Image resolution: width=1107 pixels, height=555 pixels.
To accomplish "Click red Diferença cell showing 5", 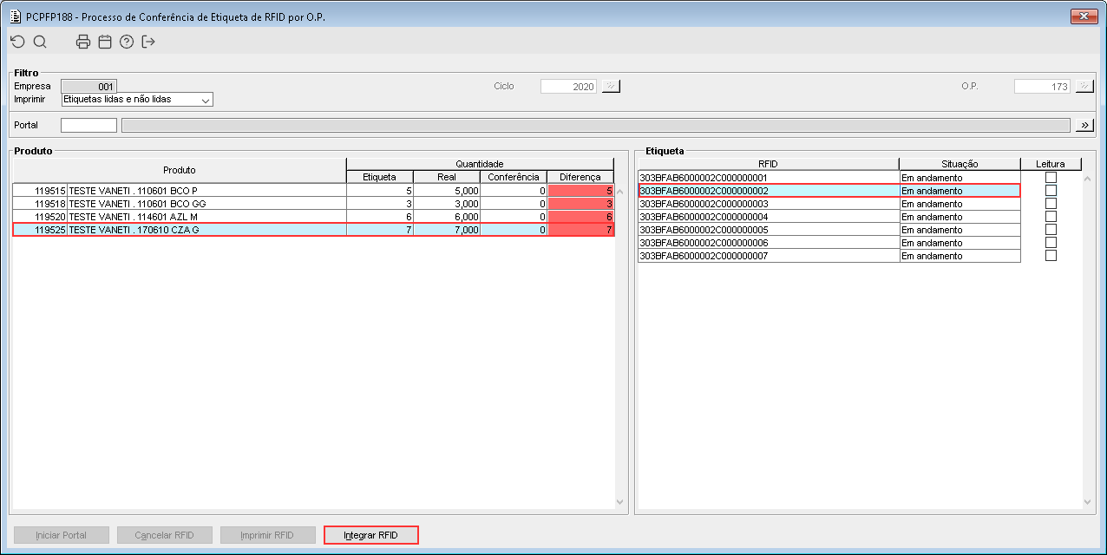I will click(x=580, y=191).
